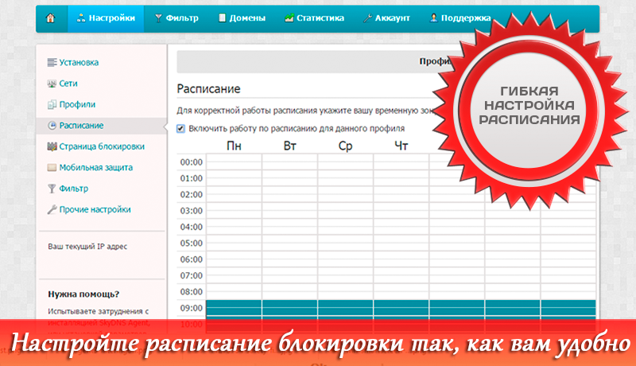Open the Настройки tab
The image size is (636, 366).
106,18
